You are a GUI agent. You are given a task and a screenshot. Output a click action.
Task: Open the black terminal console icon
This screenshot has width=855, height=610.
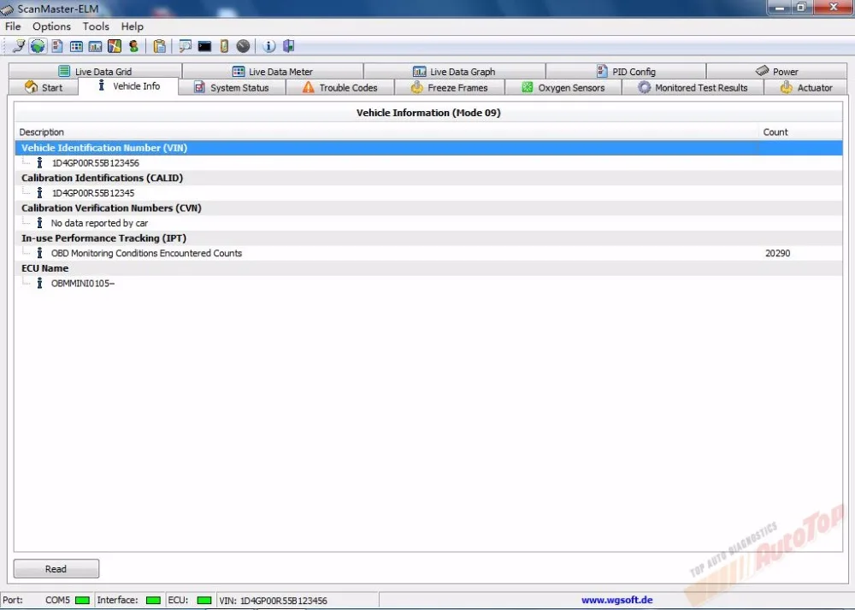click(204, 46)
